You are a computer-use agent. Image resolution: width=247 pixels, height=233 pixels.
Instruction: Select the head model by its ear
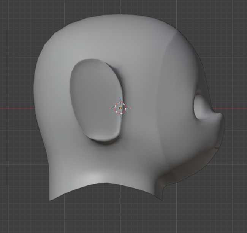(96, 101)
